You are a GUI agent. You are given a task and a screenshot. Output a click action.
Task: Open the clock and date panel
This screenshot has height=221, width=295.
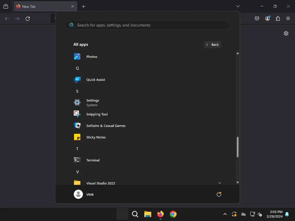coord(275,214)
